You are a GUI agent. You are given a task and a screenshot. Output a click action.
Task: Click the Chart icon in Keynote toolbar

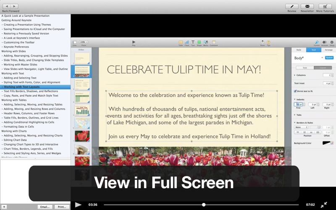pos(187,42)
